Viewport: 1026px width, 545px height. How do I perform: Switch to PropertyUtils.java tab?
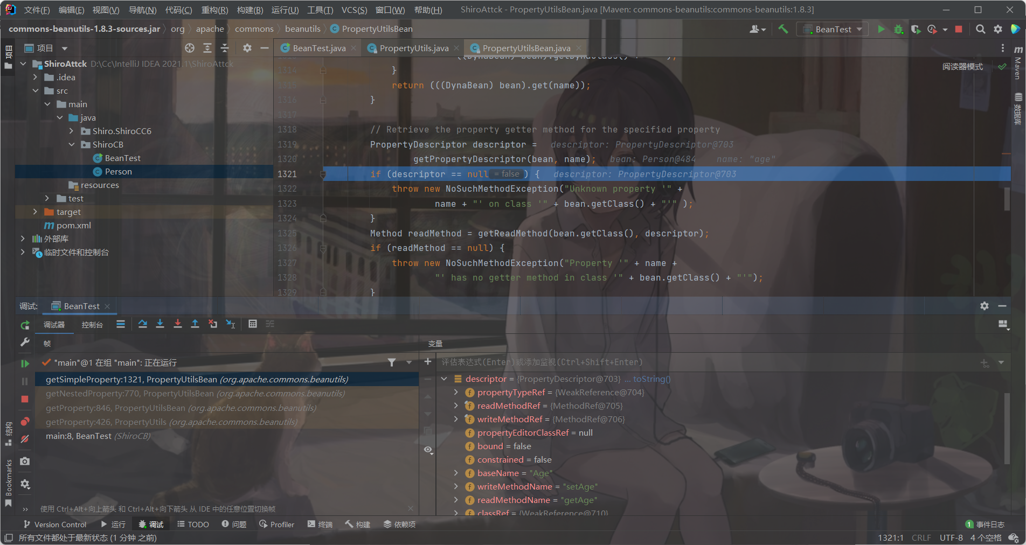pos(414,48)
